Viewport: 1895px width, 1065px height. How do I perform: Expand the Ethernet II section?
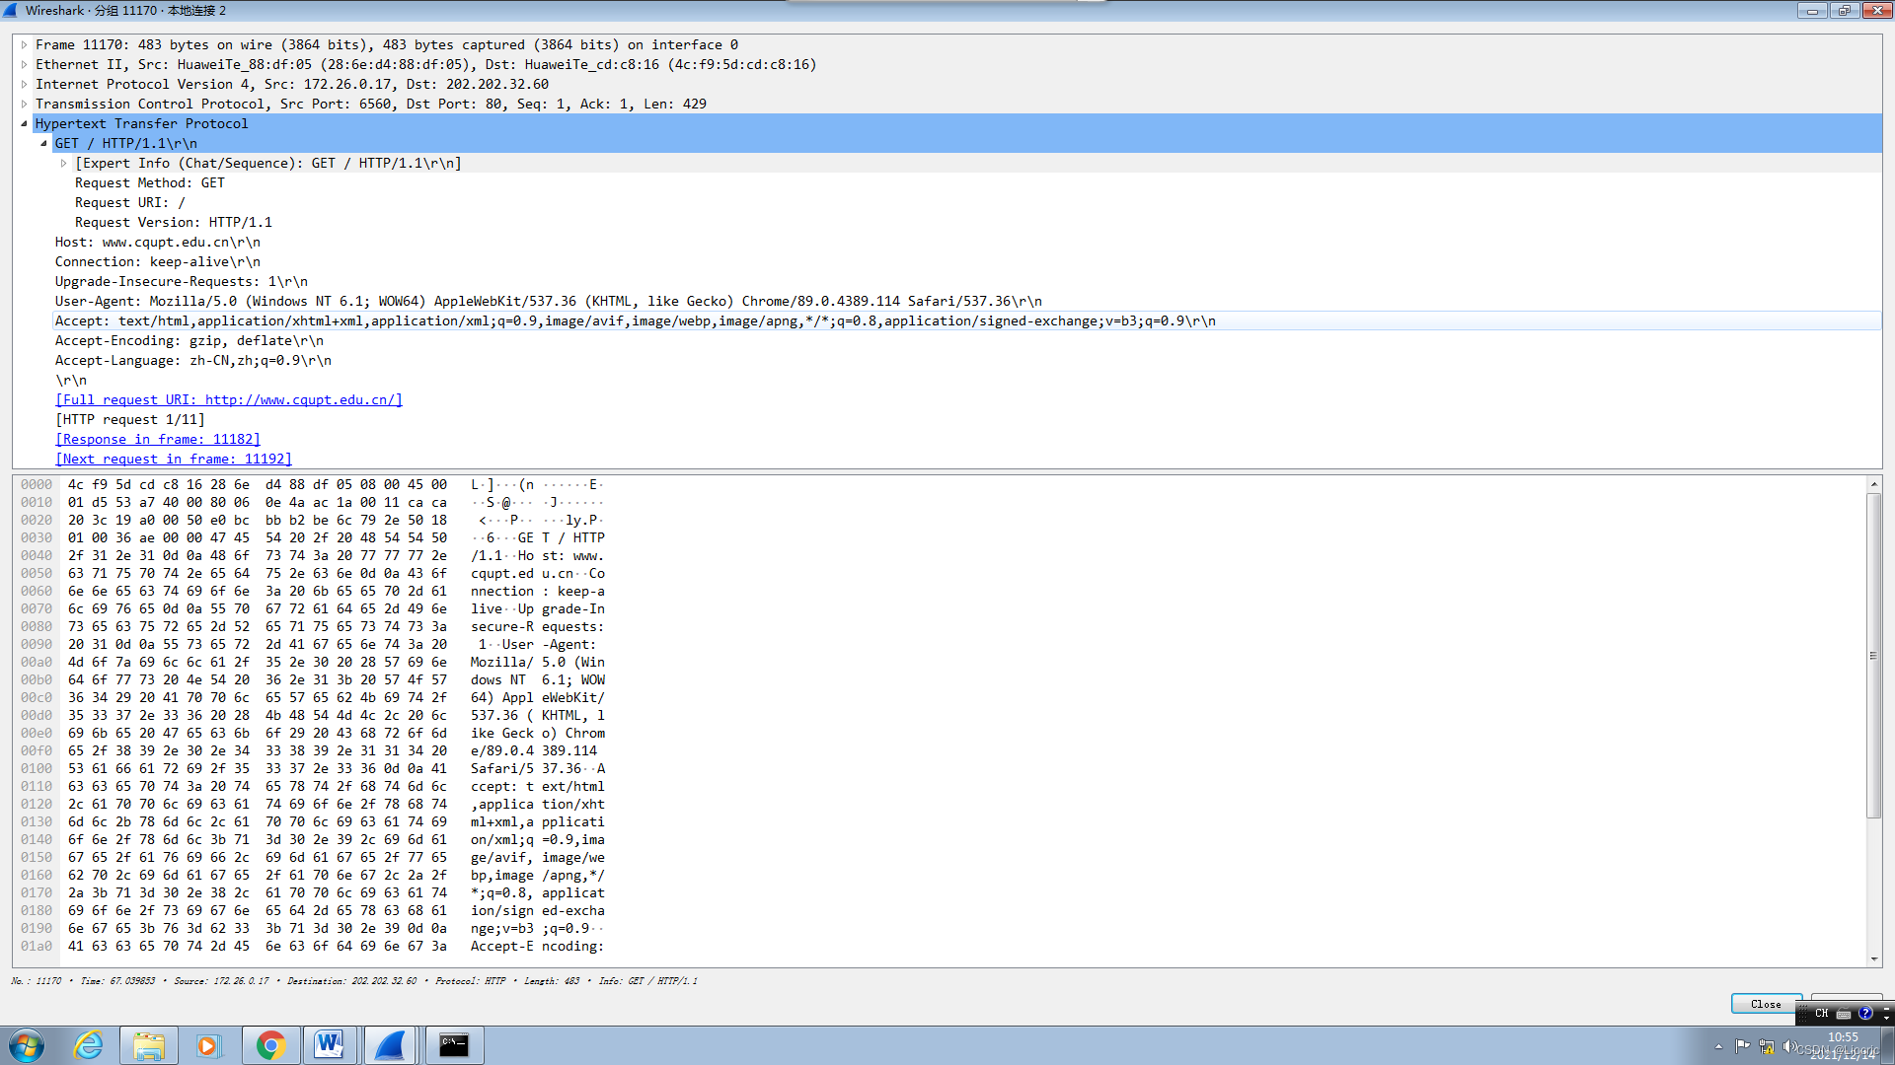pos(25,65)
